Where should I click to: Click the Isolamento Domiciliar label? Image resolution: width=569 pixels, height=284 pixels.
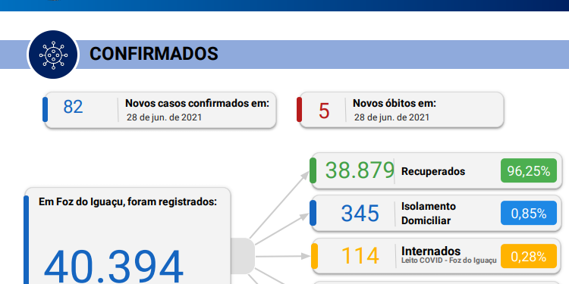point(429,214)
